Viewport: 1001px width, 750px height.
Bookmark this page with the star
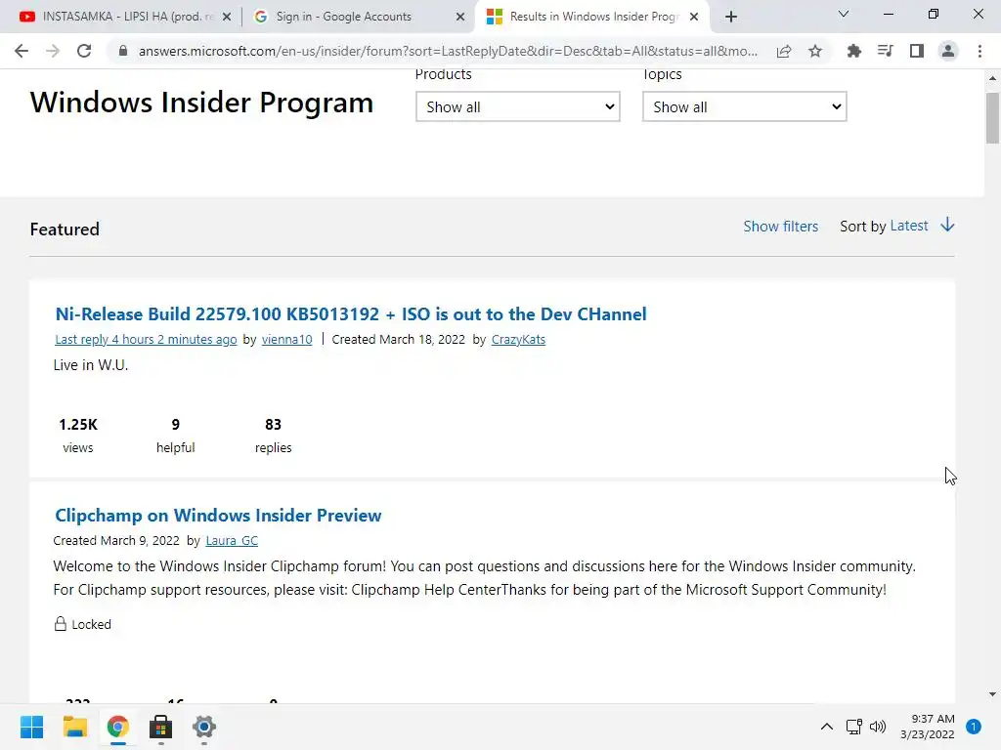click(x=815, y=51)
